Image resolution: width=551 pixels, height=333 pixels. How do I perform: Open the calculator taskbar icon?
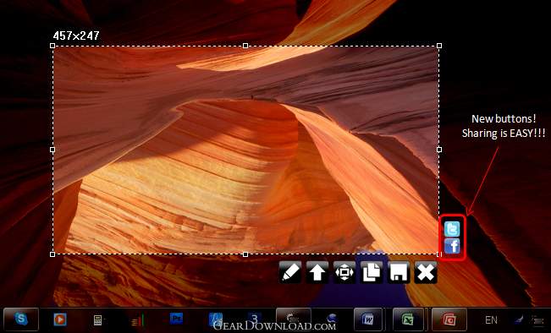[97, 320]
